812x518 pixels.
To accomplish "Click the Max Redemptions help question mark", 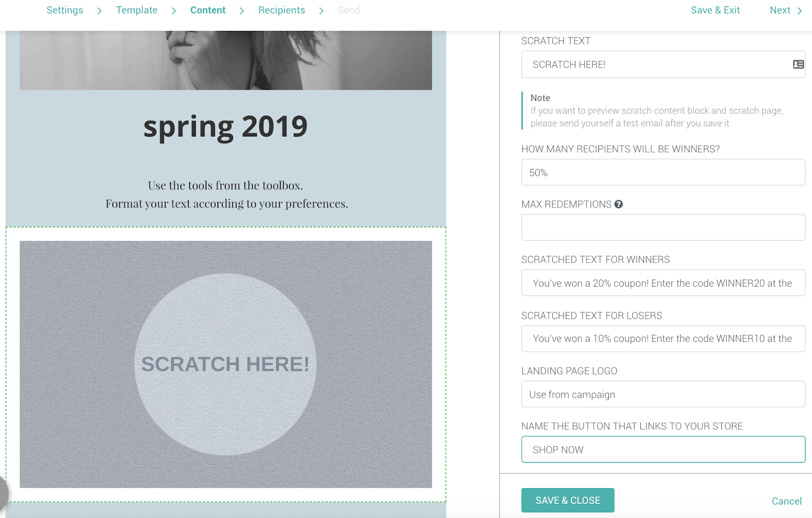I will tap(619, 204).
